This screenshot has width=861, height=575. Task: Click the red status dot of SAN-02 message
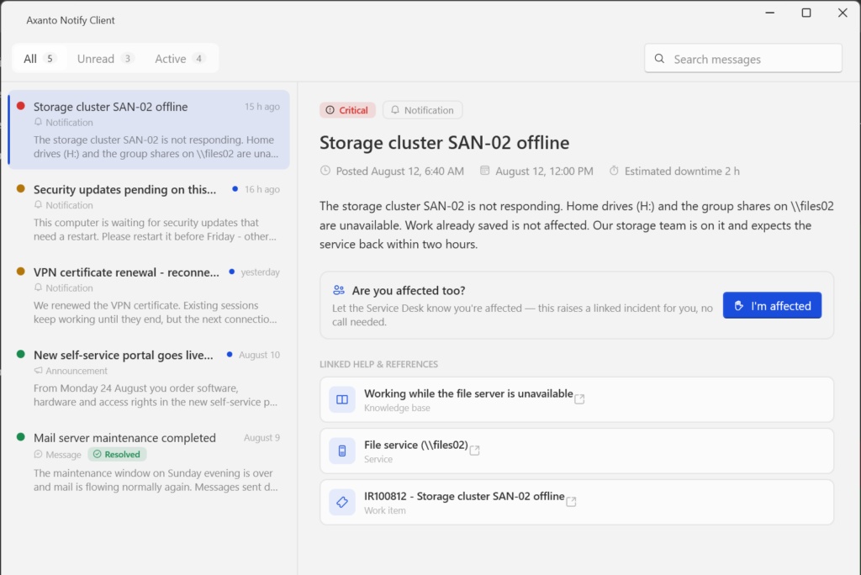21,106
